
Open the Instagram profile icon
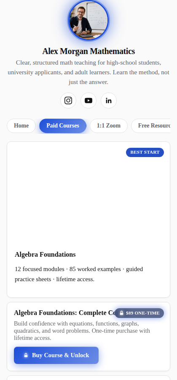[x=68, y=100]
